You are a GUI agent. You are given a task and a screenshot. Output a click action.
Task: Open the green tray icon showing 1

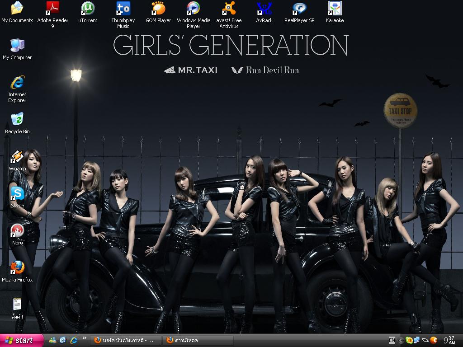pos(409,341)
